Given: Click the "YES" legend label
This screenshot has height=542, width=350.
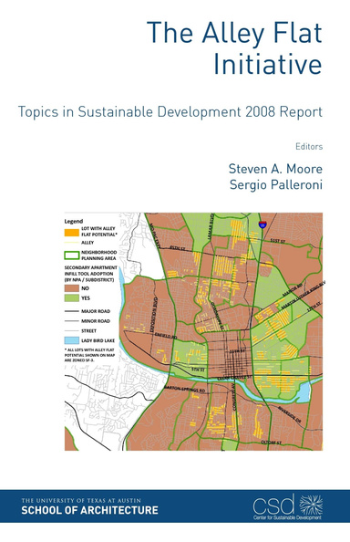Looking at the screenshot, I should tap(86, 298).
